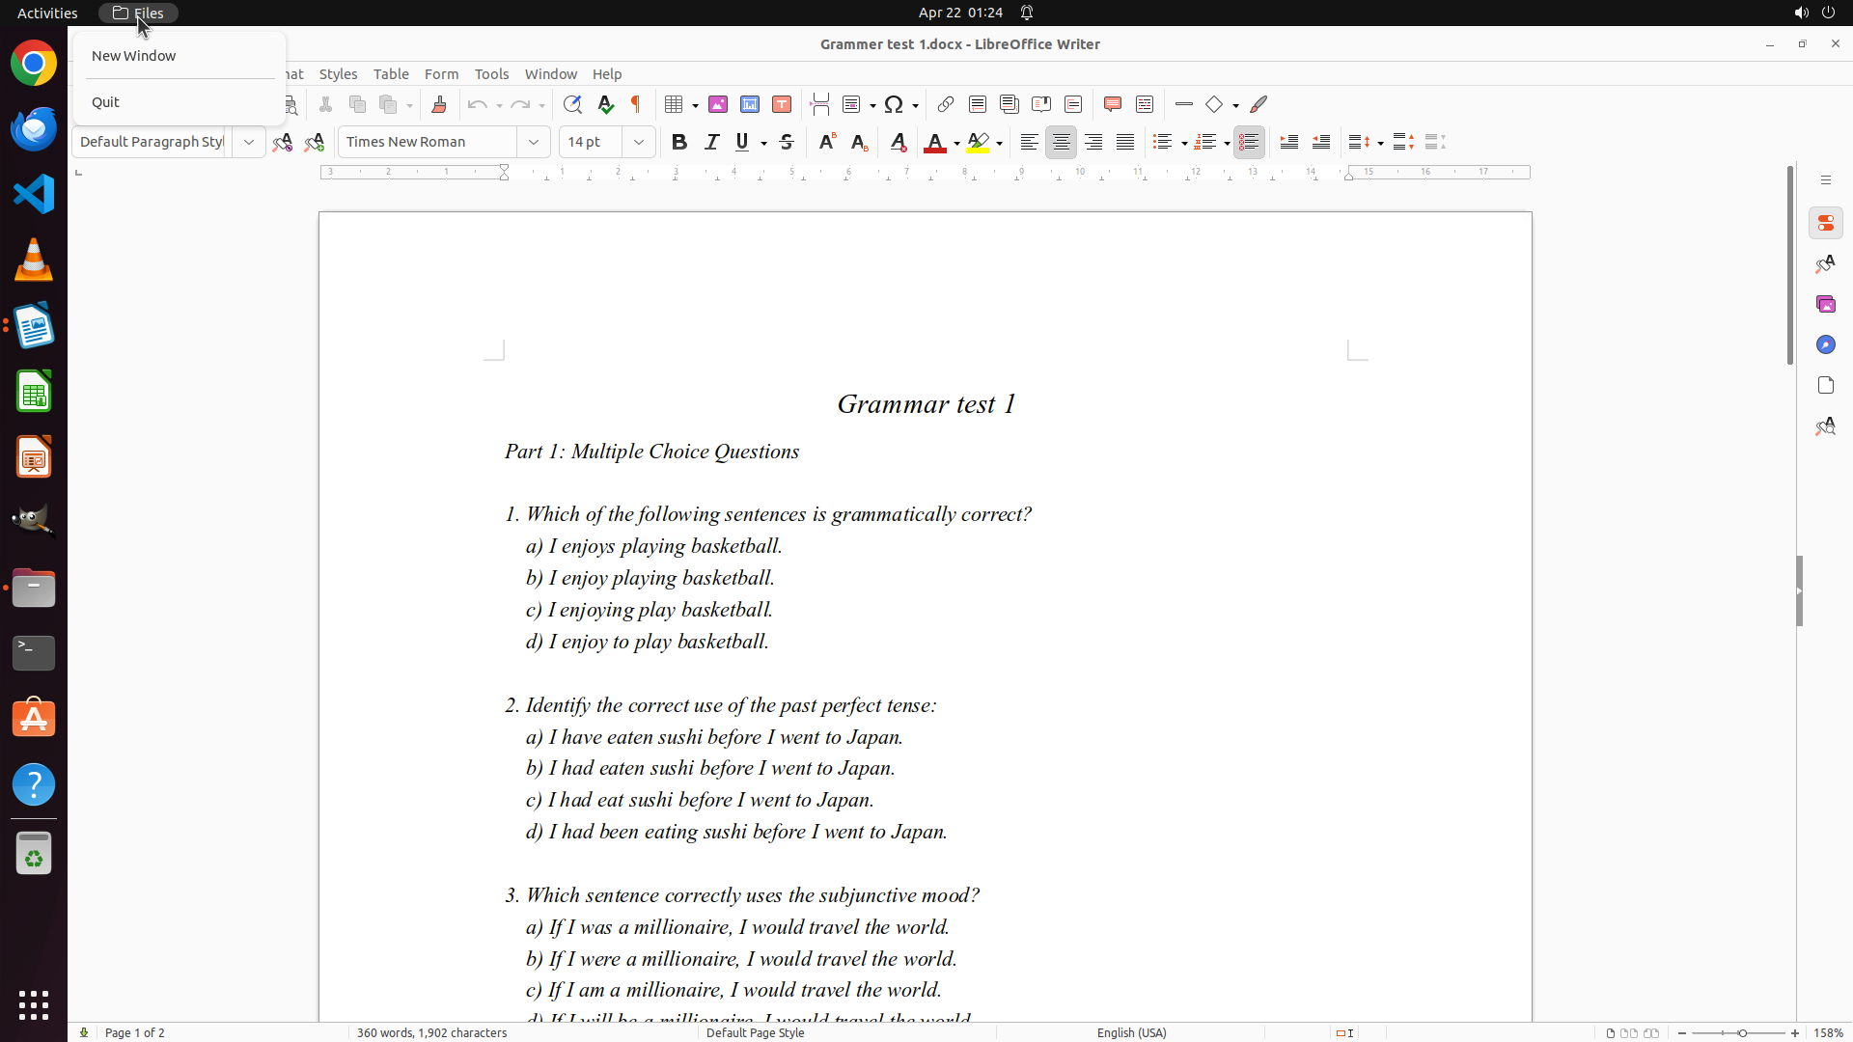Expand the Times New Roman font dropdown

coord(534,142)
